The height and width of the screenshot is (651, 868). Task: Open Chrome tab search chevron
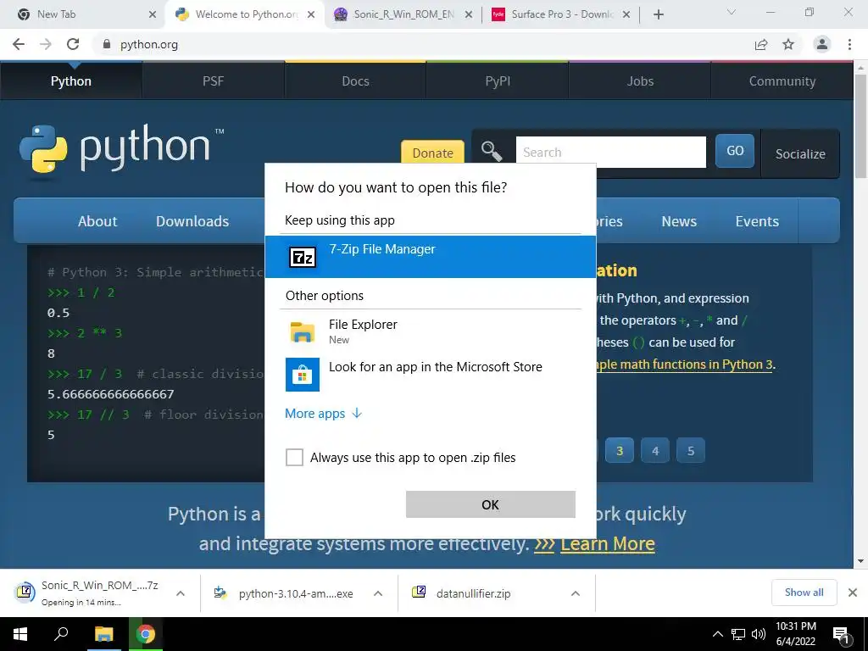[x=732, y=12]
